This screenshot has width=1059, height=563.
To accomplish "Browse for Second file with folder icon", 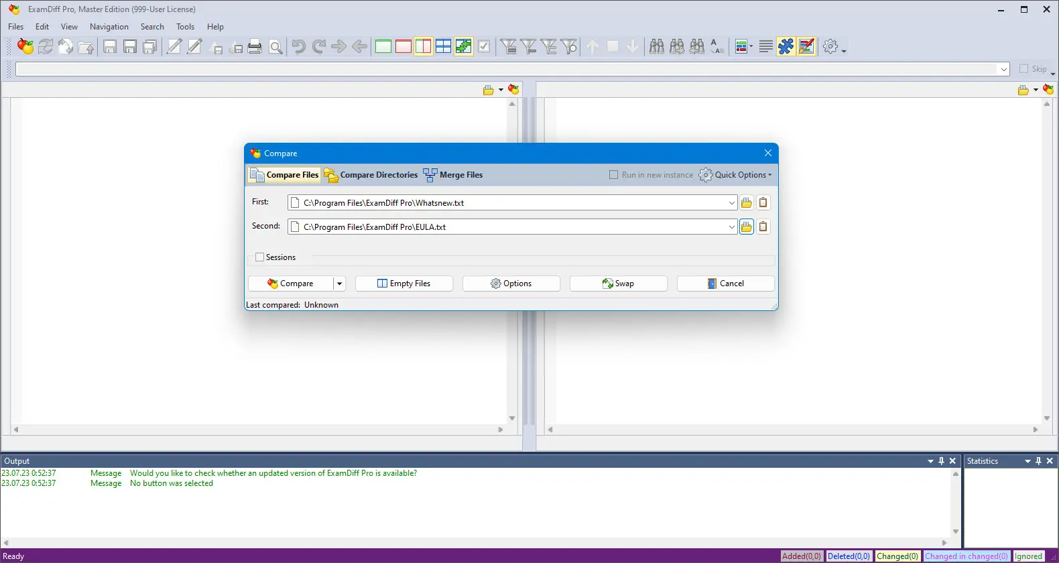I will pos(747,227).
